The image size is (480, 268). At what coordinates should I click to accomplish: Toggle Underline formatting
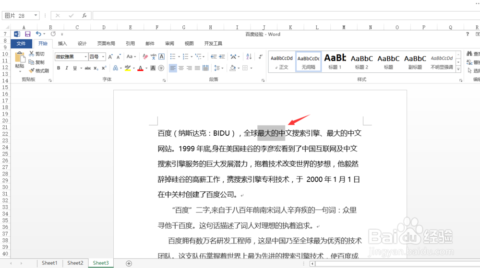75,68
